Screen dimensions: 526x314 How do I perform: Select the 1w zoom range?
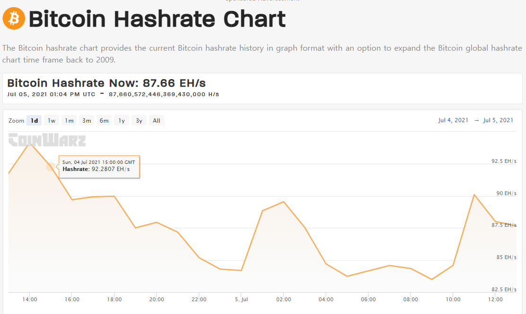pyautogui.click(x=52, y=121)
